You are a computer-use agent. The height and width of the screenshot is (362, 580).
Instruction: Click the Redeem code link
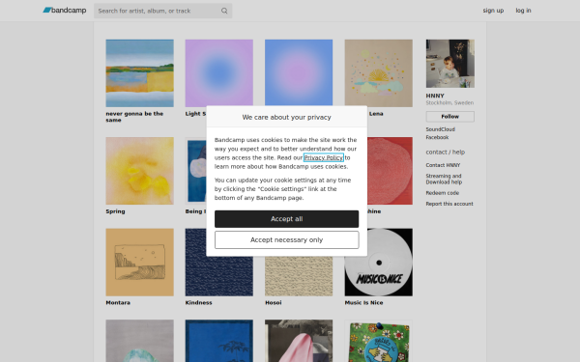(x=443, y=193)
